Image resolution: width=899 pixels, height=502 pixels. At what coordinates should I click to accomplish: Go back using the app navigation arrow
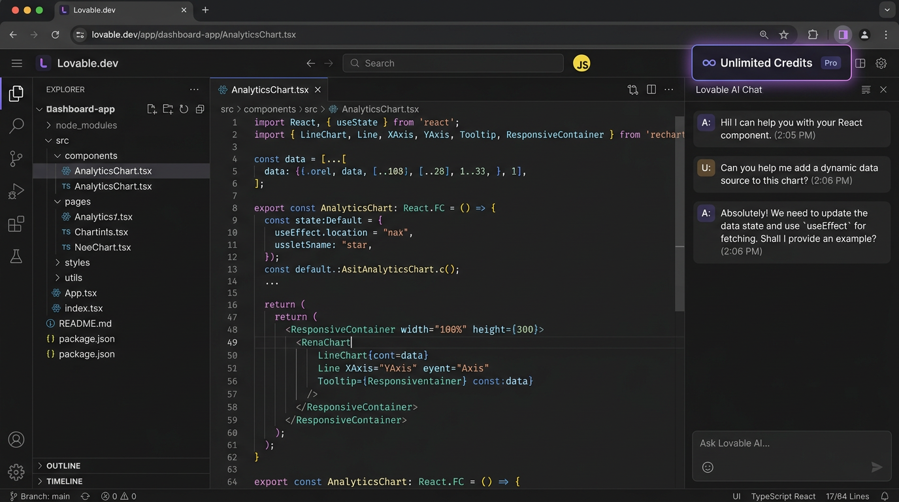tap(311, 63)
